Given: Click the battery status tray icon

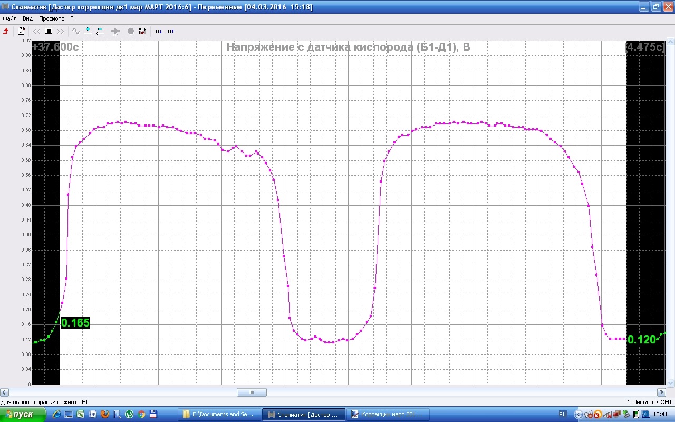Looking at the screenshot, I should (636, 415).
